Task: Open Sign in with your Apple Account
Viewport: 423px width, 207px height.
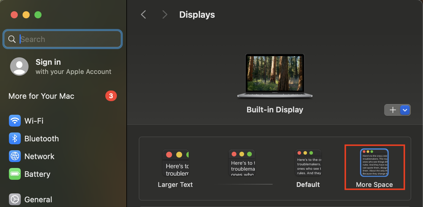Action: tap(61, 67)
